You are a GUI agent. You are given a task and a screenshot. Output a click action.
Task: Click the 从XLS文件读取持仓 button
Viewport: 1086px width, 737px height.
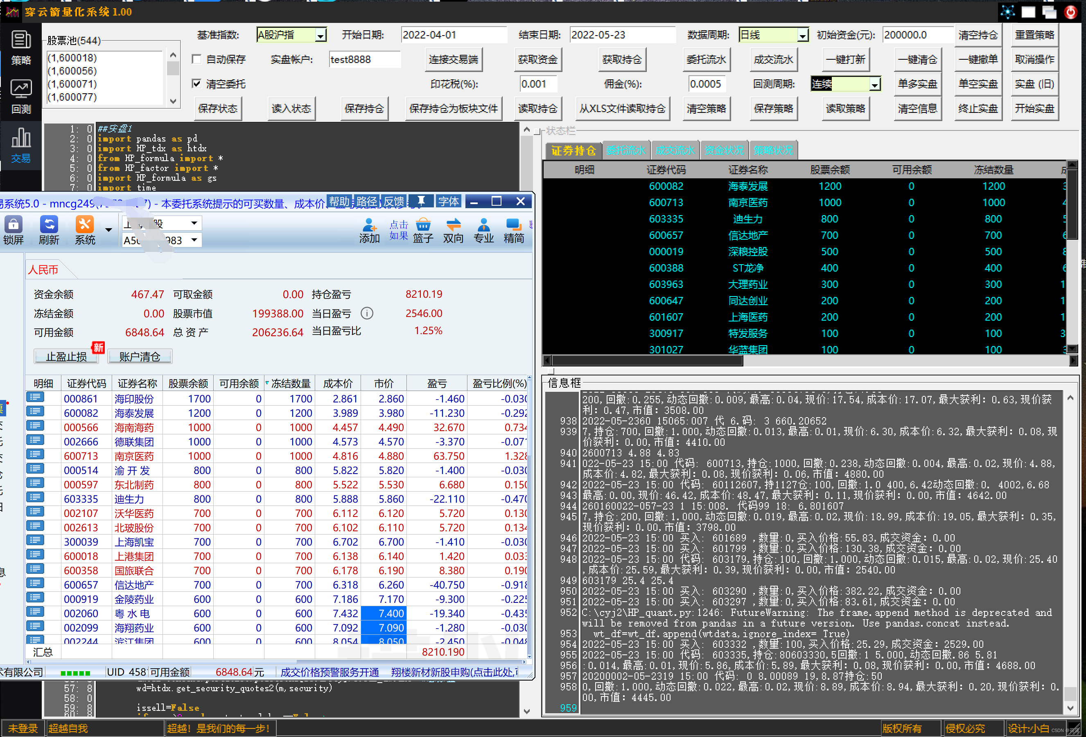point(623,108)
